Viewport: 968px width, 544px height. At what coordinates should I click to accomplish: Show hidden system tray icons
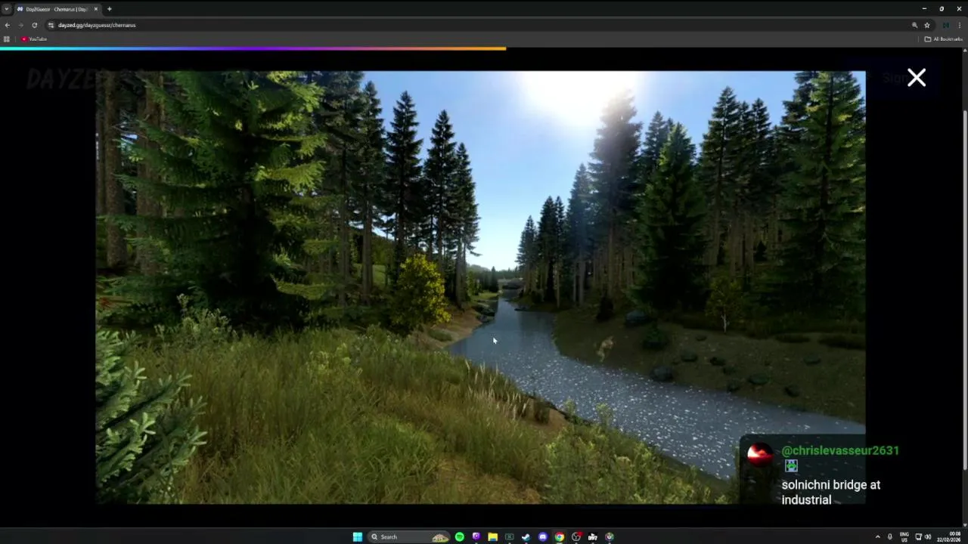[878, 536]
